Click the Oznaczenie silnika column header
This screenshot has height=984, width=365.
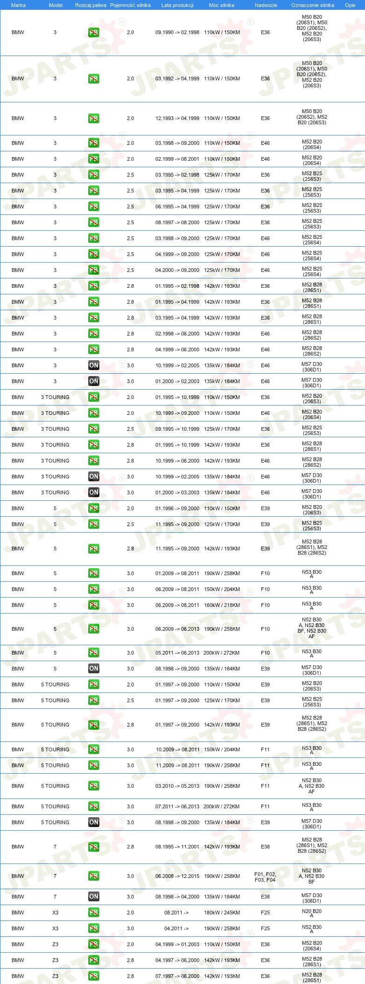pos(313,5)
